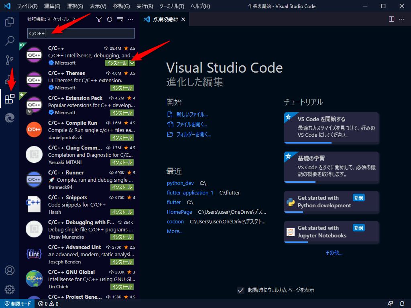The height and width of the screenshot is (308, 411).
Task: Install the C/C++ Compile Run extension
Action: [122, 138]
